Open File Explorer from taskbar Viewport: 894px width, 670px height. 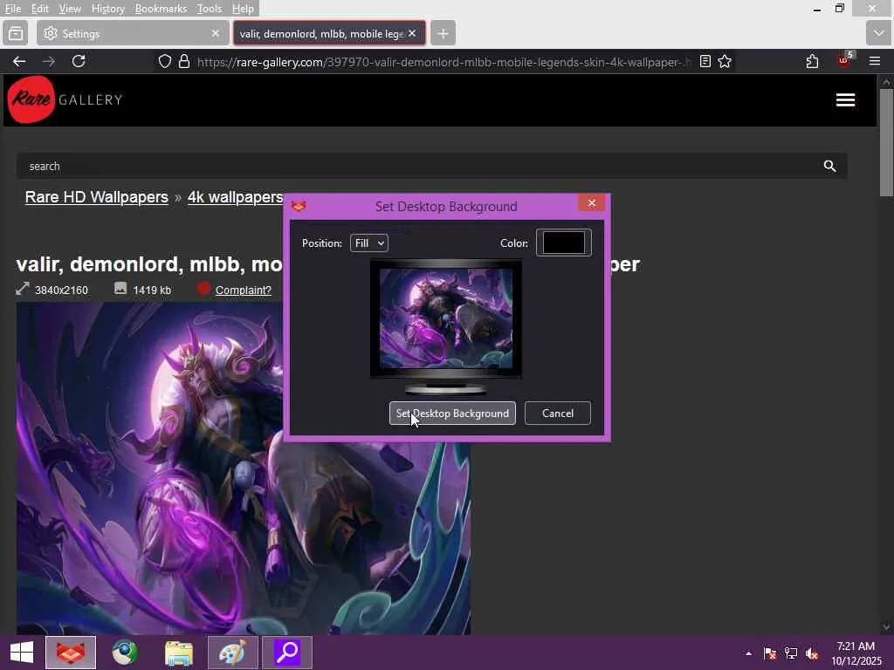pyautogui.click(x=179, y=653)
